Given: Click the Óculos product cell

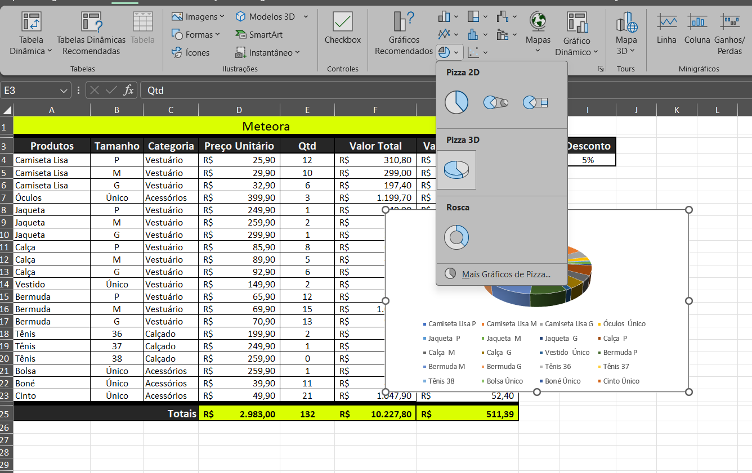Looking at the screenshot, I should (x=52, y=197).
